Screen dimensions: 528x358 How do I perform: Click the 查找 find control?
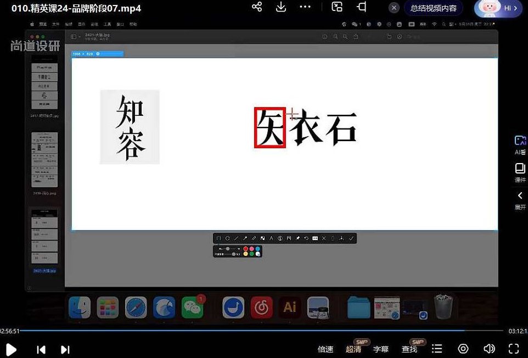click(x=410, y=349)
